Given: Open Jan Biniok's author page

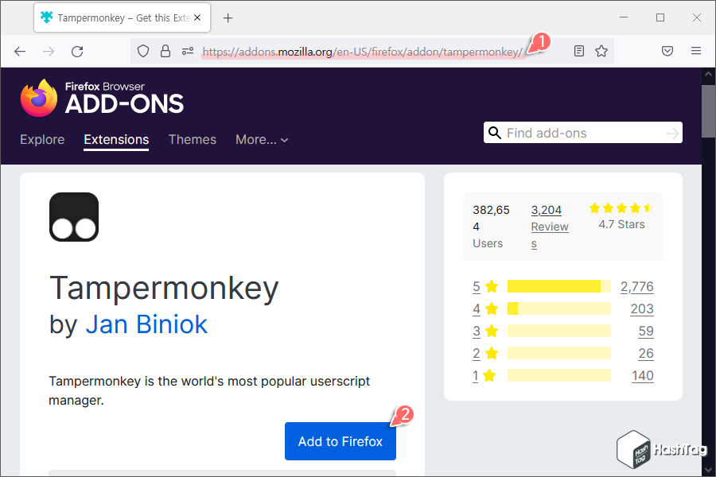Looking at the screenshot, I should tap(146, 324).
